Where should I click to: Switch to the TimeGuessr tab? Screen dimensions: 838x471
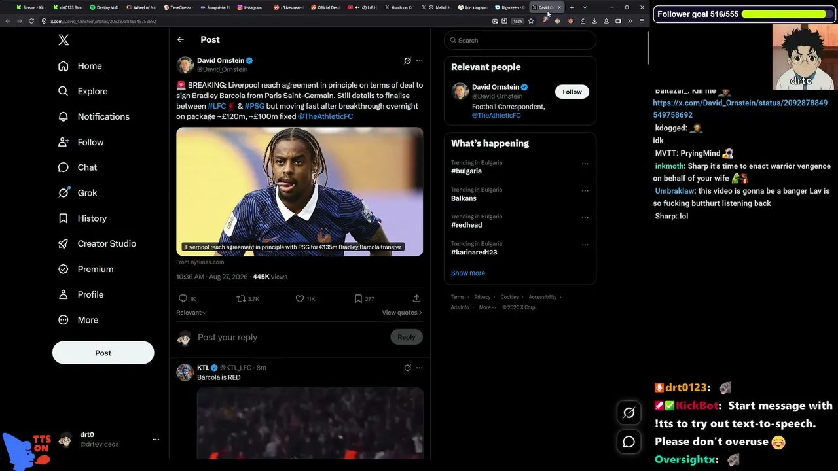179,7
